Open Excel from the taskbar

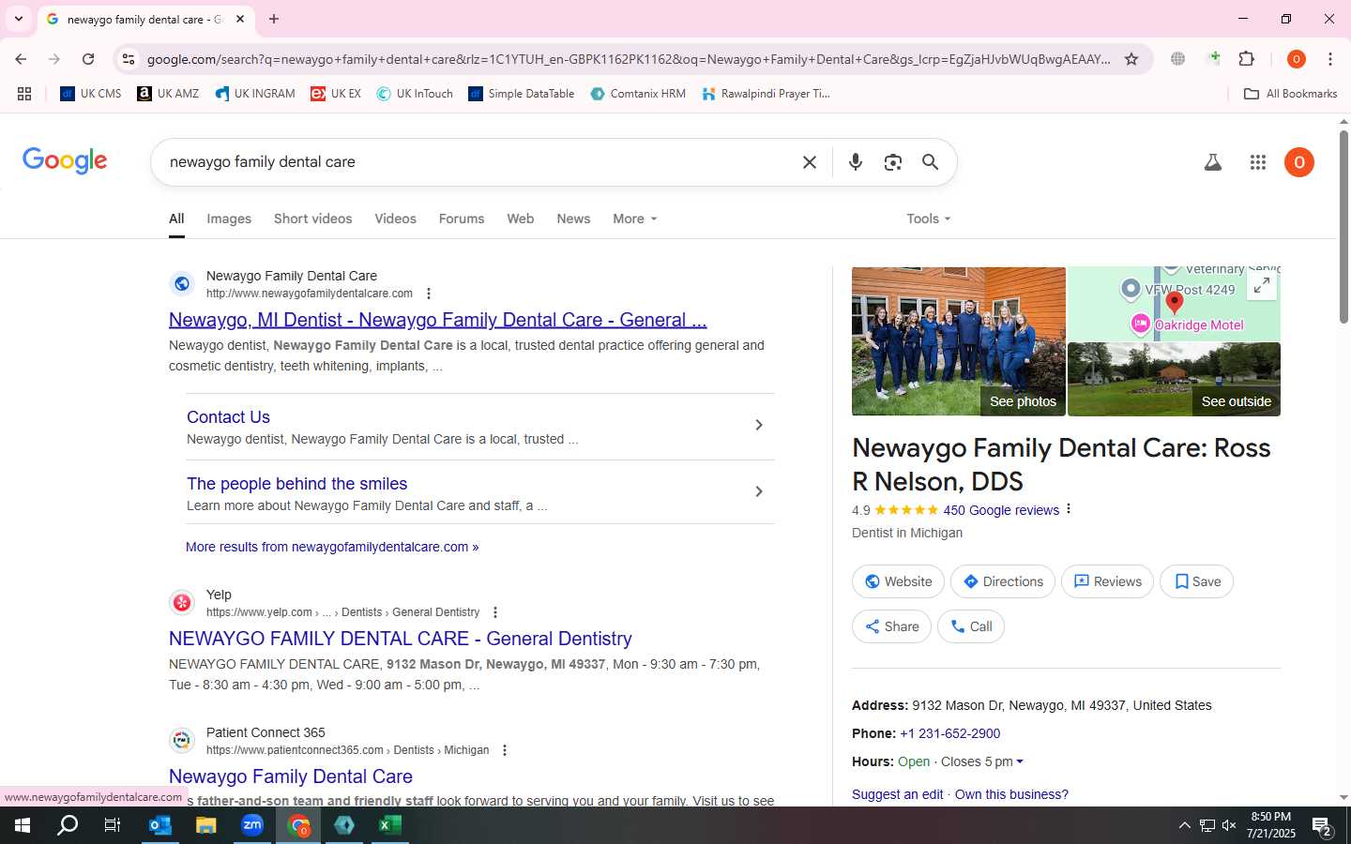coord(390,825)
